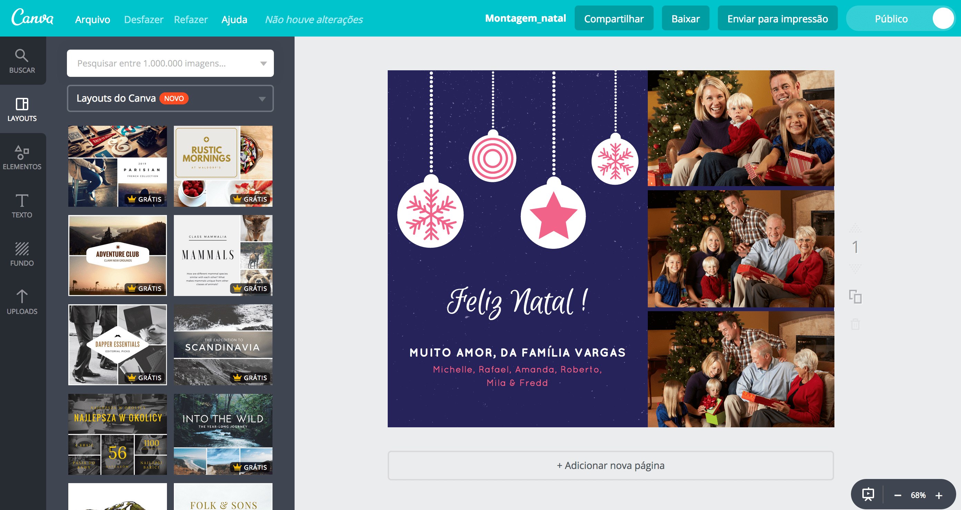Click the Montagem_natal design title

pos(525,18)
